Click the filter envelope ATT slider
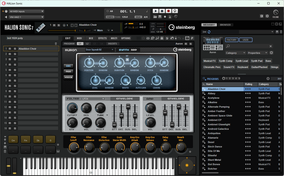Viewport: 284px width, 176px height. 114,116
